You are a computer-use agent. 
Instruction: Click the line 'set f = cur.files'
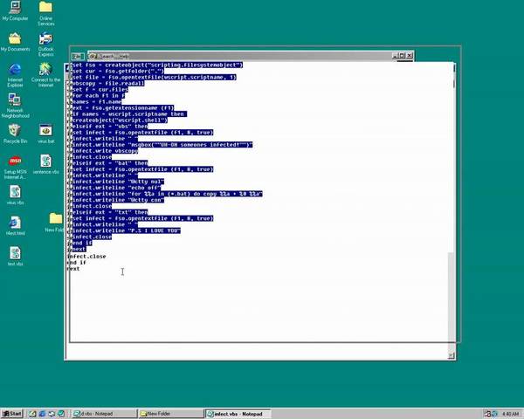[x=100, y=90]
